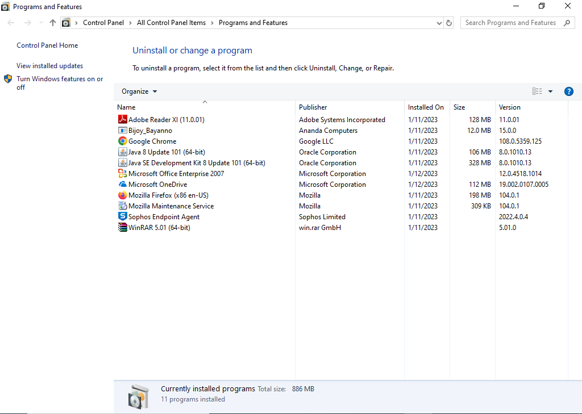Click the Adobe Systems Incorporated publisher cell
Image resolution: width=582 pixels, height=414 pixels.
[342, 119]
